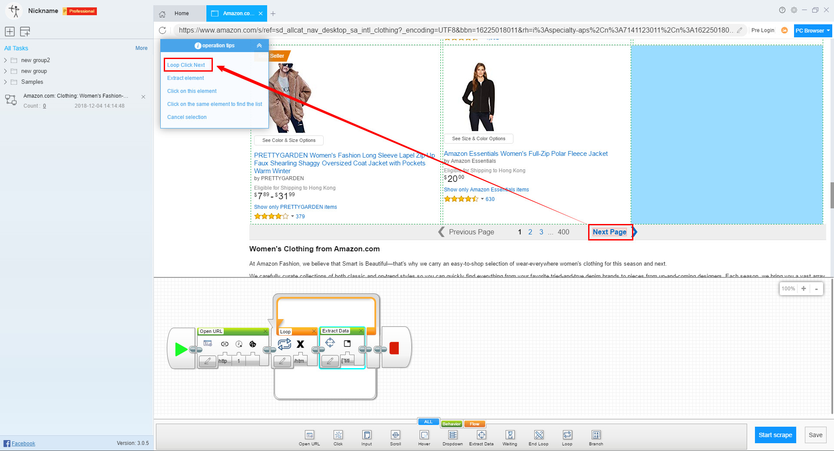Open rating dropdown next to 379 reviews
Screen dimensions: 834x451
292,216
